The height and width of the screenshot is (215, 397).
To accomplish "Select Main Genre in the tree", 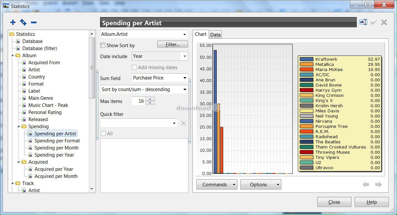I will 41,98.
